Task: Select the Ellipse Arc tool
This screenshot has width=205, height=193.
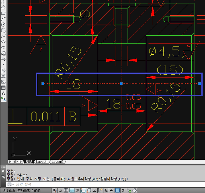Action: pyautogui.click(x=3, y=48)
